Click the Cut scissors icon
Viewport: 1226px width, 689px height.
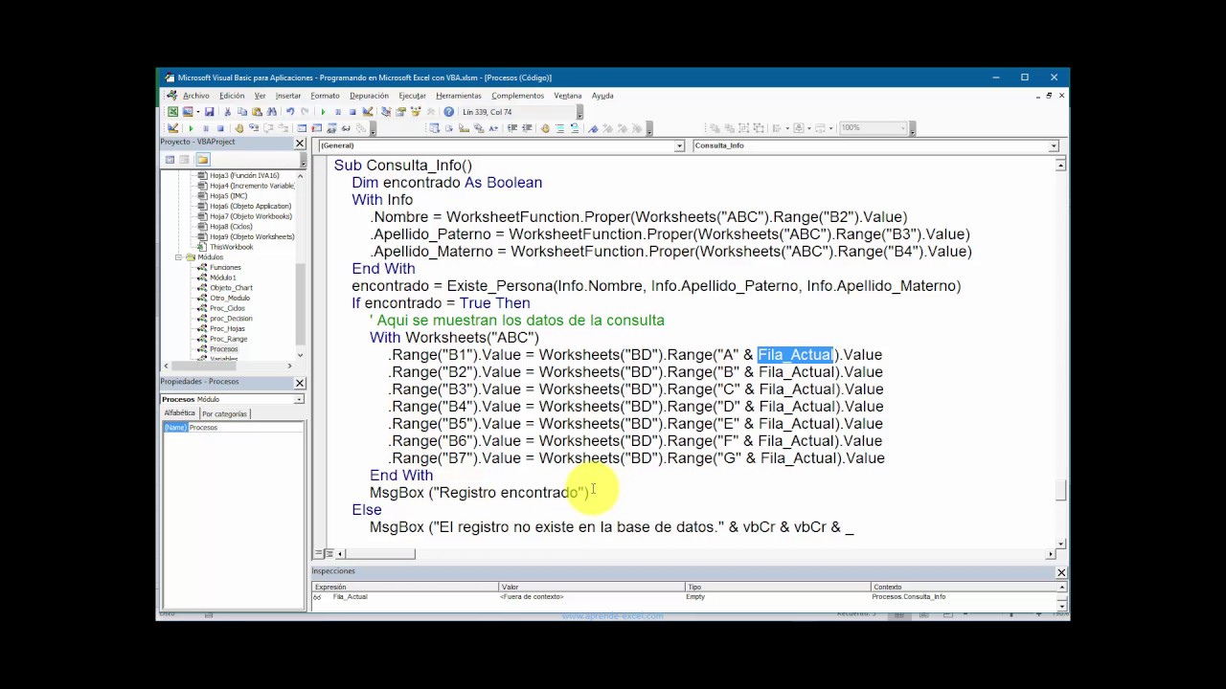pos(228,112)
